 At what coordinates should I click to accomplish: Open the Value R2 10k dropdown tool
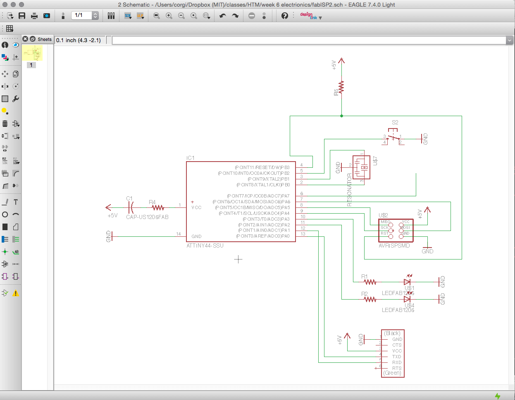16,161
